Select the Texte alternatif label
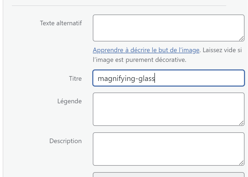Viewport: 248px width, 177px height. click(61, 23)
